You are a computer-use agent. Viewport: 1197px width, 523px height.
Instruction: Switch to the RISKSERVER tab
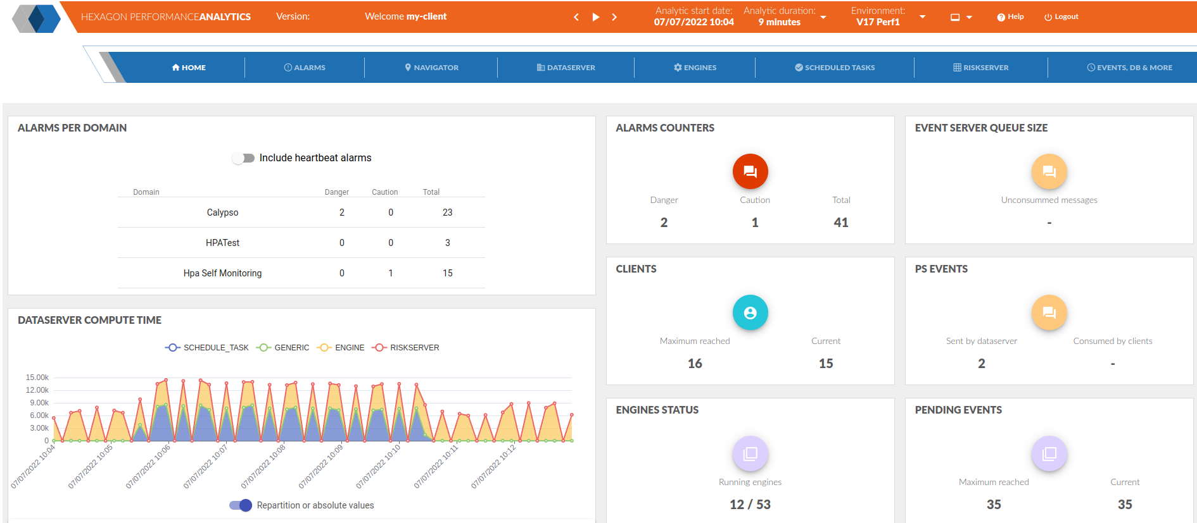[980, 68]
